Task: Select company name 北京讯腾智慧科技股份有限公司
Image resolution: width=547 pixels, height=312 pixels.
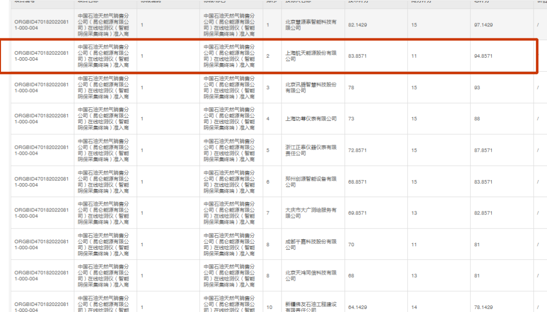Action: [311, 87]
